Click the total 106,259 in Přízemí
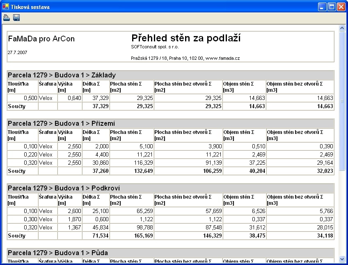 (x=213, y=171)
